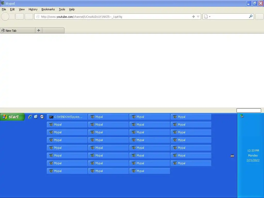Click the quick launch icon between Internet Explorer and Media Player

click(x=36, y=117)
